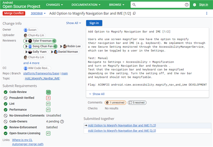Click the 'and 4 more' reviewers link
213x147 pixels.
(31, 63)
